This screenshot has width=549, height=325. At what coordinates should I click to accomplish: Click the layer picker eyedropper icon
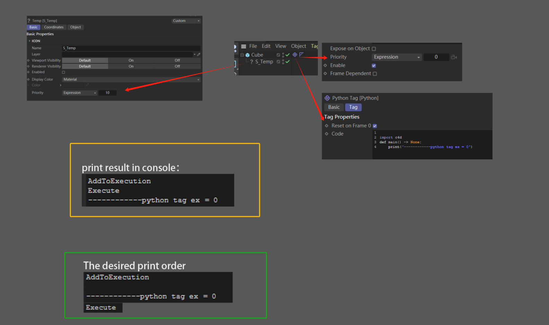199,54
